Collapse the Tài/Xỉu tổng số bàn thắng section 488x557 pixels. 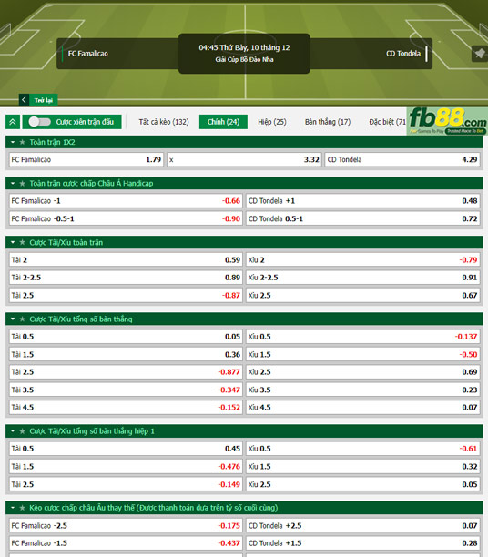(x=13, y=319)
